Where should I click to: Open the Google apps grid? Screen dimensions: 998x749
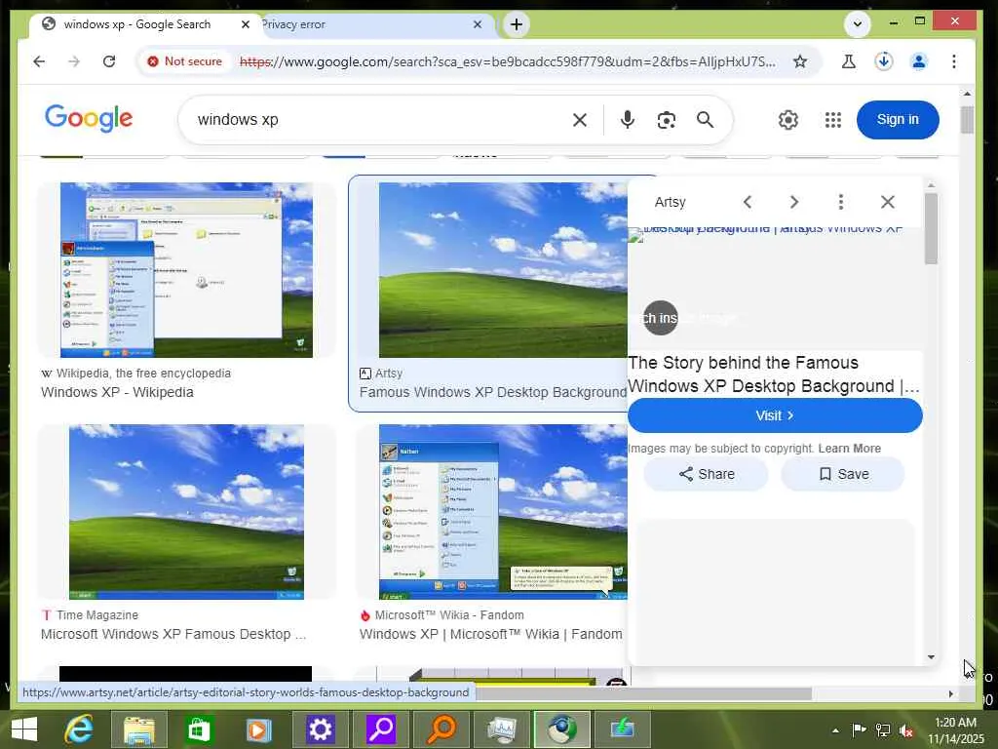click(832, 120)
